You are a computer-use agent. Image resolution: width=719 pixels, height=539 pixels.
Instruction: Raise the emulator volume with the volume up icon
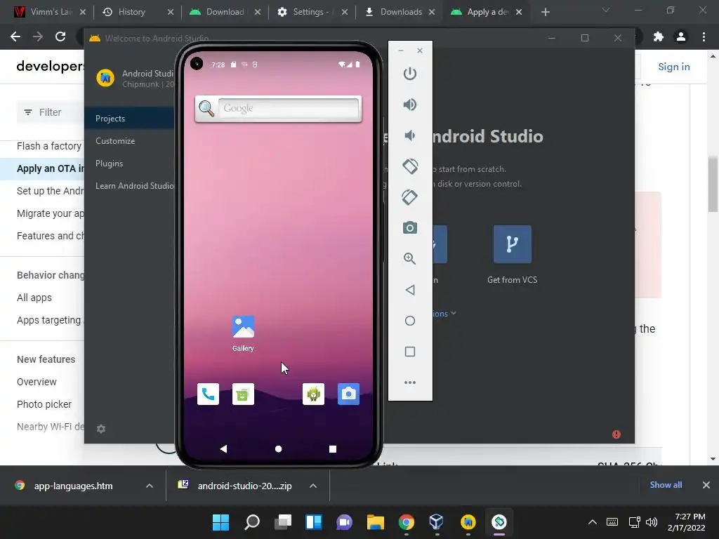(410, 105)
